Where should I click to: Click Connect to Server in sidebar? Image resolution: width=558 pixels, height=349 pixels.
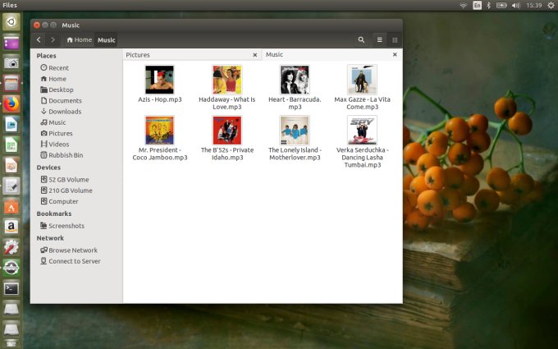point(74,261)
